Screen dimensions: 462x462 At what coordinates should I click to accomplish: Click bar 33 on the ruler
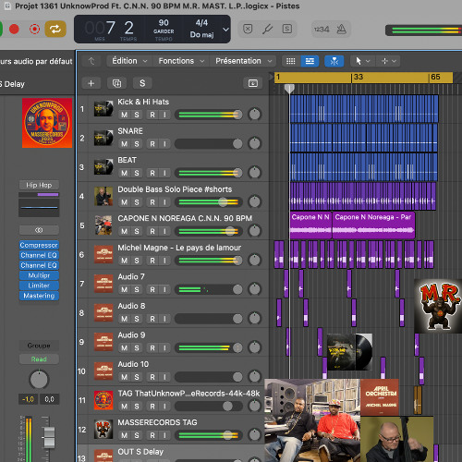point(358,77)
